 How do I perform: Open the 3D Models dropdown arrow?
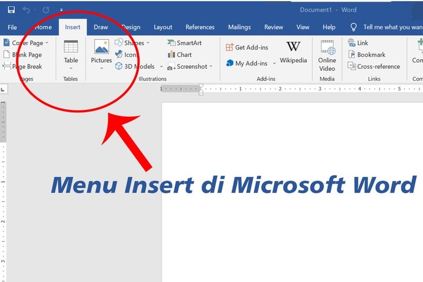point(161,66)
